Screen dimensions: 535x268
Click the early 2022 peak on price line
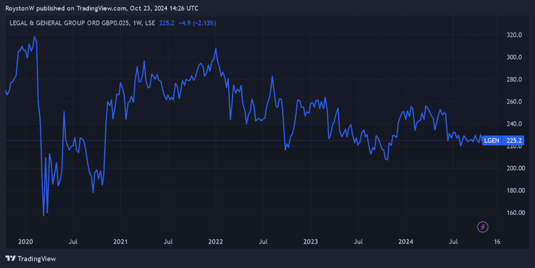216,48
